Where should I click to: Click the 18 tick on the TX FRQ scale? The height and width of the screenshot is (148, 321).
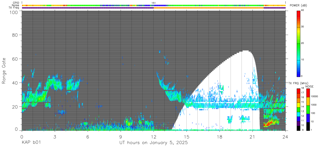click(302, 88)
